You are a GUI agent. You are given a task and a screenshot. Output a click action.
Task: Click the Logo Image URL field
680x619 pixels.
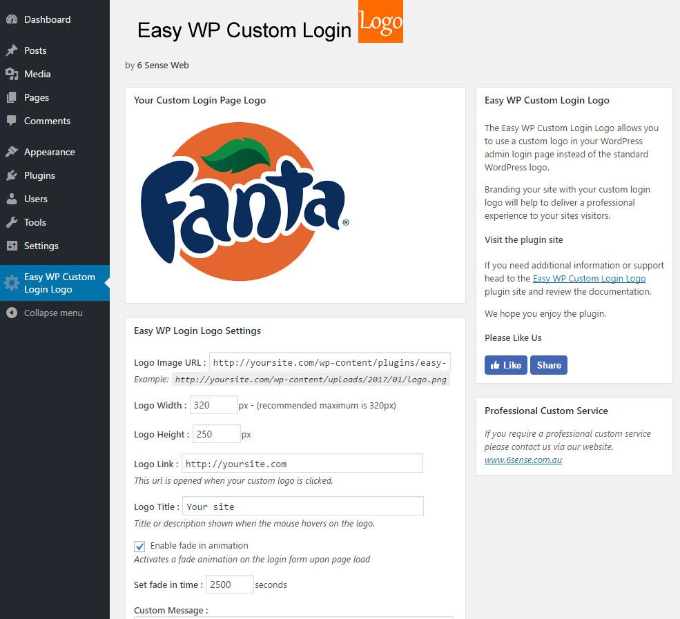click(329, 362)
